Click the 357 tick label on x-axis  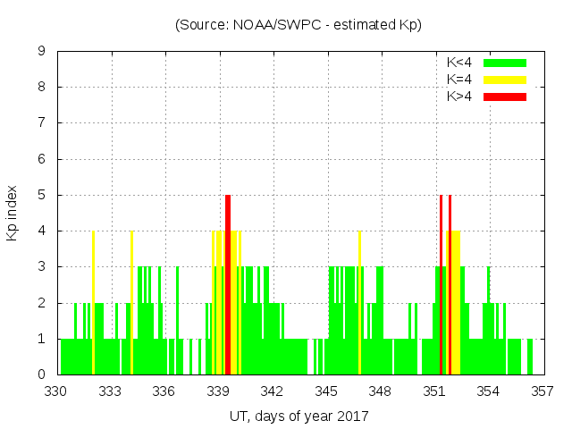(543, 391)
